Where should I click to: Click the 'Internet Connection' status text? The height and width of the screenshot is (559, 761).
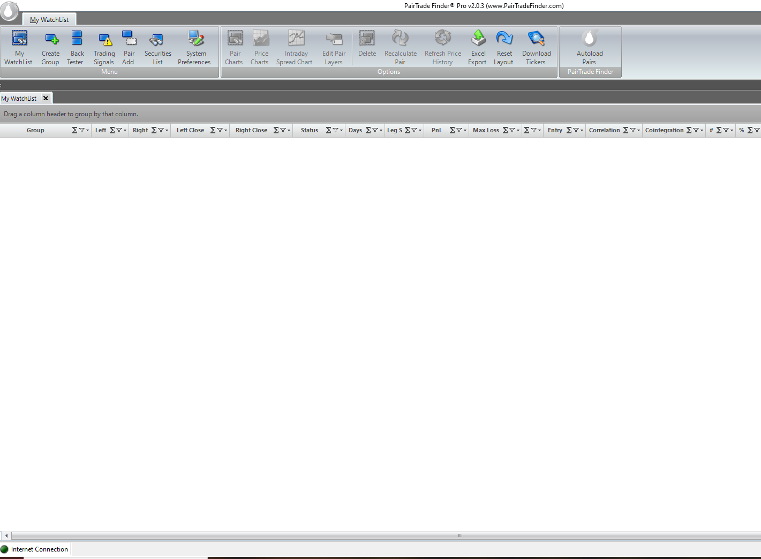click(40, 549)
